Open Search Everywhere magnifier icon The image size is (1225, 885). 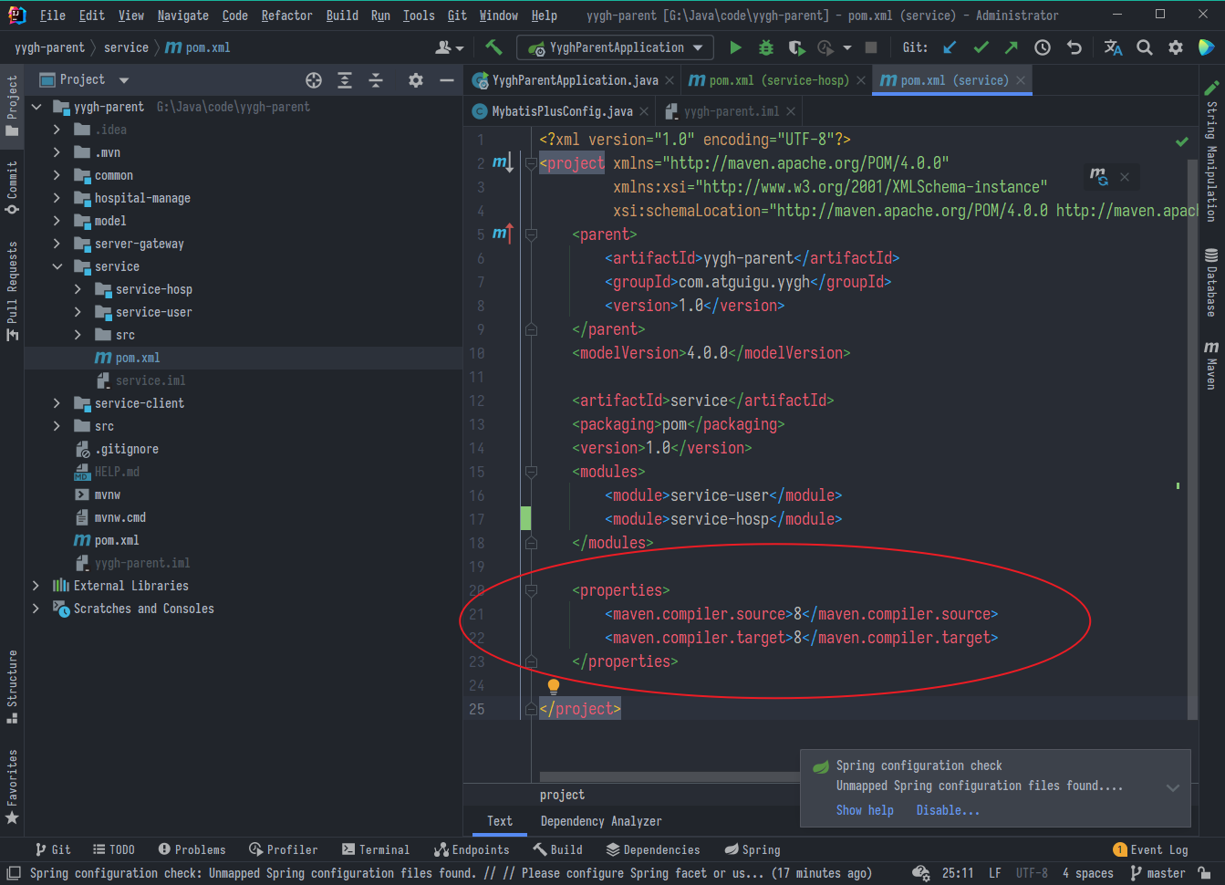[1144, 47]
